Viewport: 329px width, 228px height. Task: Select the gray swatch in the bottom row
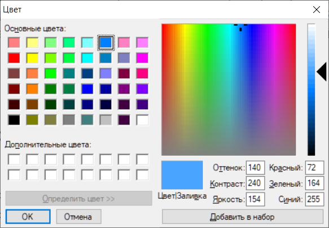(69, 120)
